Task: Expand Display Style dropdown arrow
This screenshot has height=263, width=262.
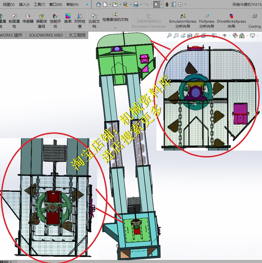Action: point(219,36)
